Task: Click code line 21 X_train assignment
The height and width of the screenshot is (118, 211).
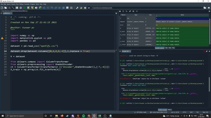Action: [36, 69]
